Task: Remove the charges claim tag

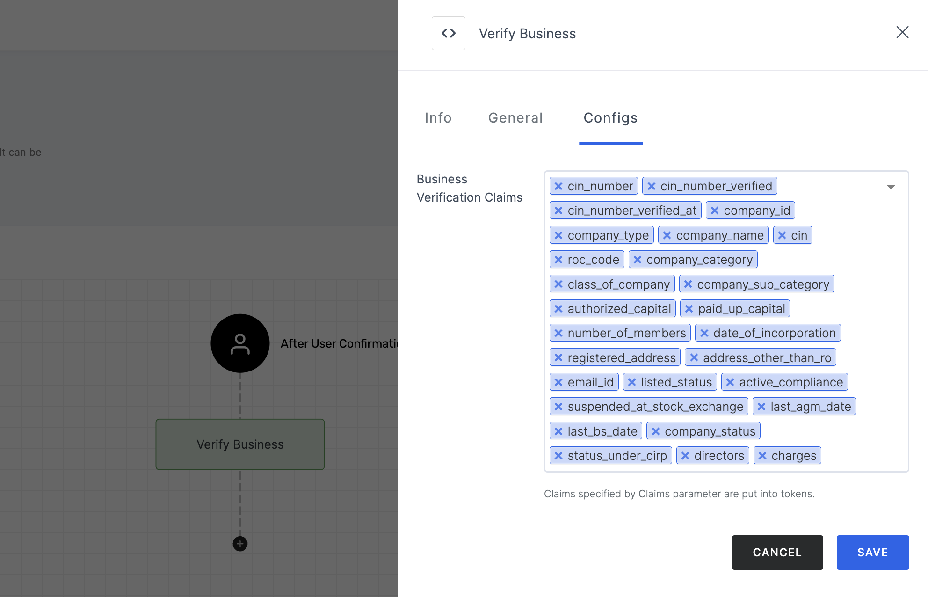Action: click(x=762, y=455)
